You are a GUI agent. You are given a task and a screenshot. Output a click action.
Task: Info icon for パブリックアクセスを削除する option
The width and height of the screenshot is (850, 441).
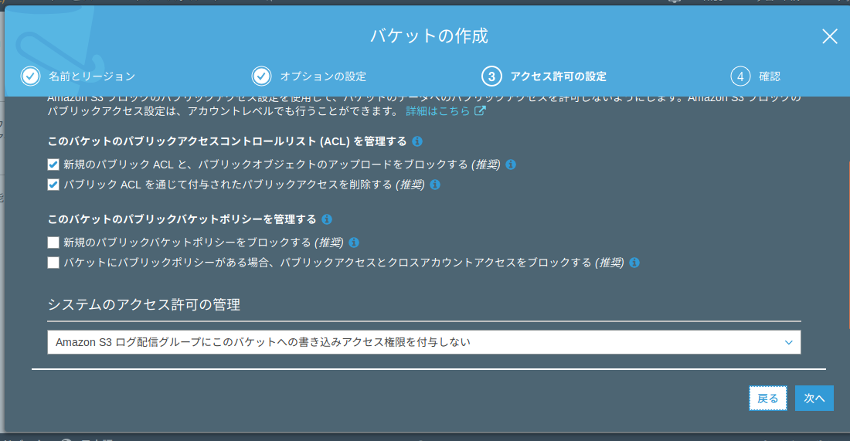pyautogui.click(x=435, y=185)
